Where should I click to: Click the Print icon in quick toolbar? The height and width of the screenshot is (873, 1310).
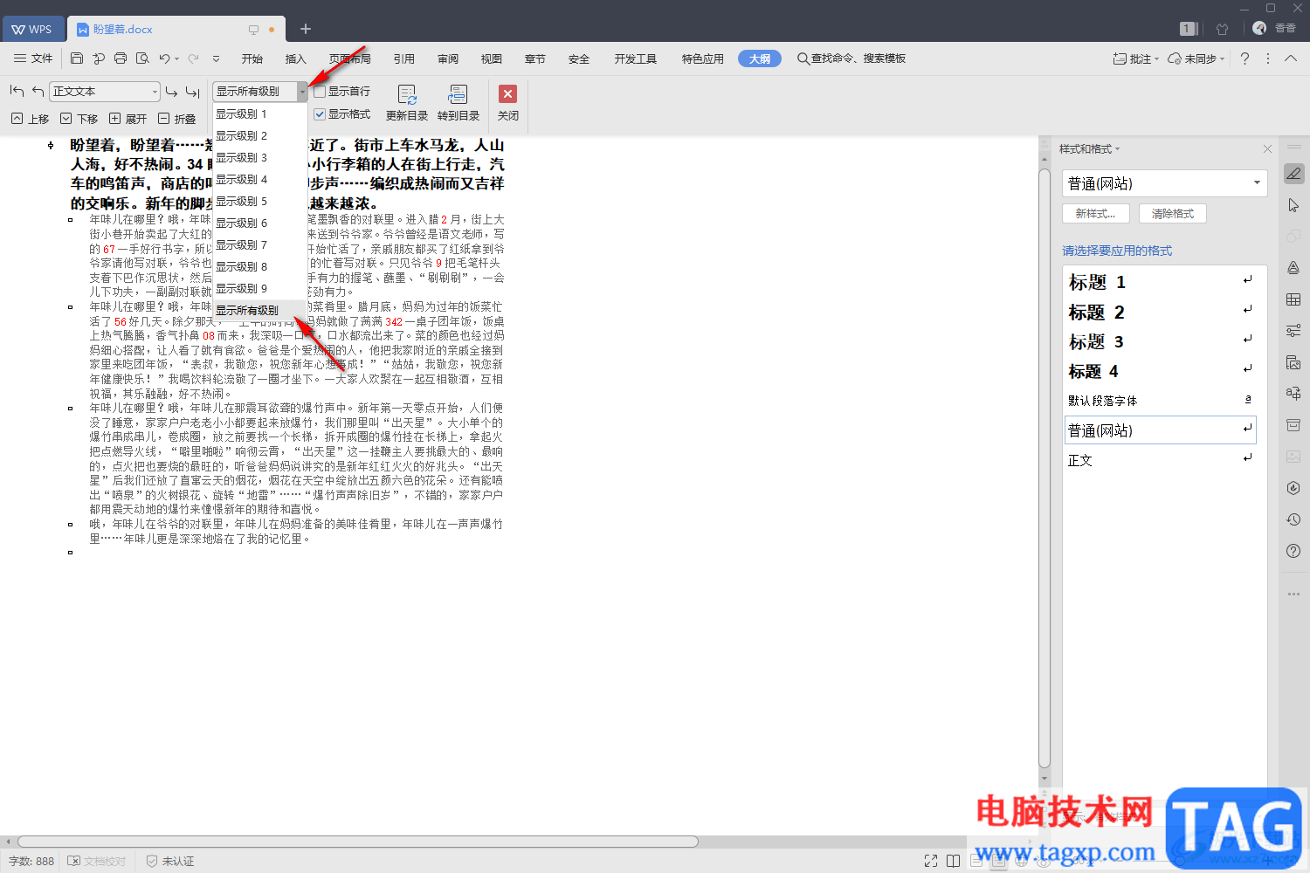click(121, 58)
